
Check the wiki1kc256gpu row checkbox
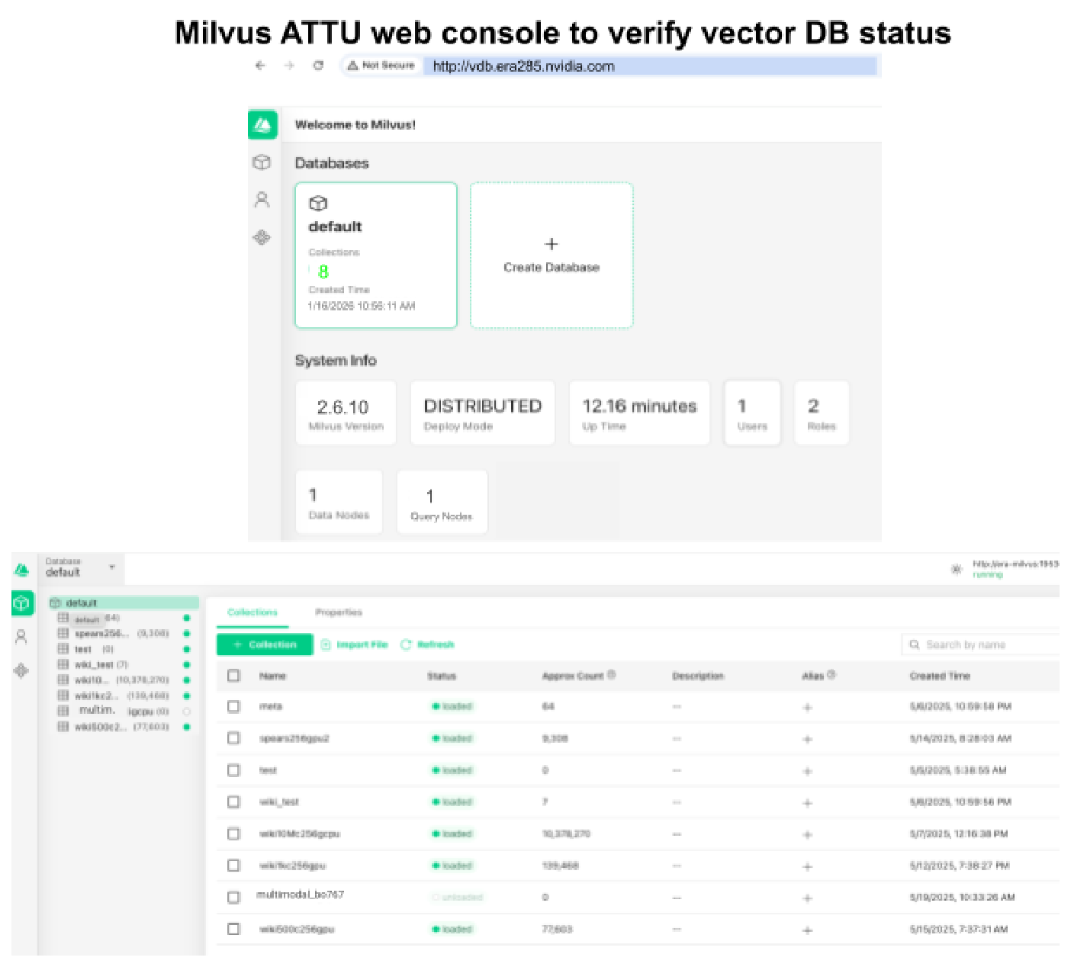point(233,866)
